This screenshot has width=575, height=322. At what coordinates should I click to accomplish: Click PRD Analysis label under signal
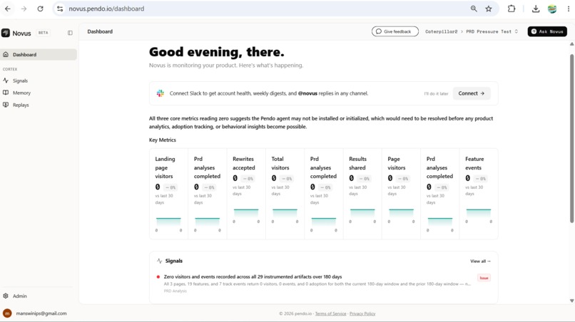click(x=175, y=291)
